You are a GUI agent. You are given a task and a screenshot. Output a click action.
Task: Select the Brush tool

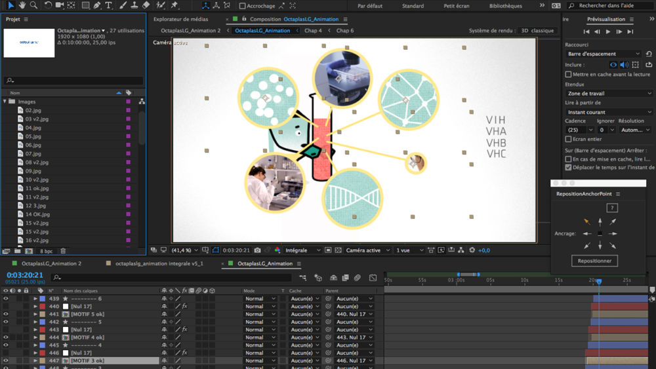[x=123, y=5]
